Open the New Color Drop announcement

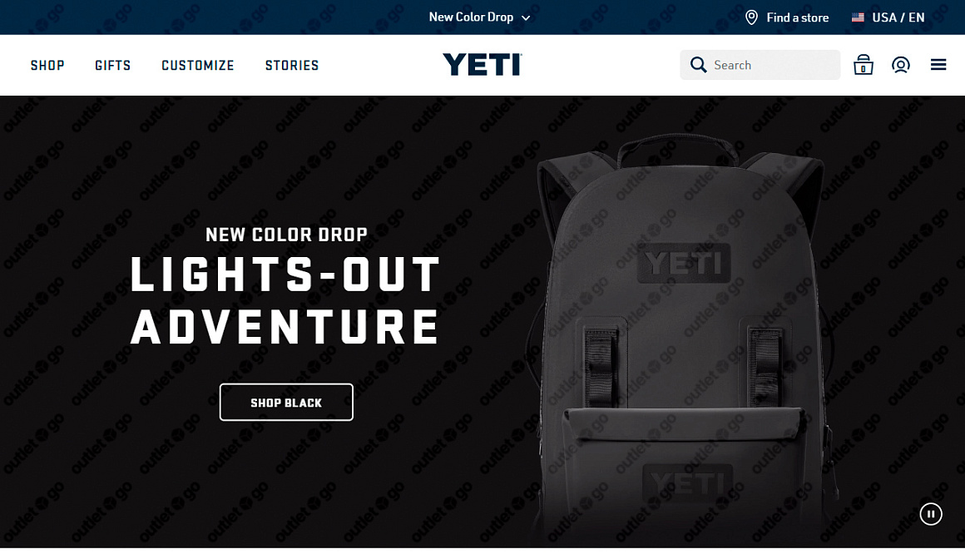tap(471, 17)
